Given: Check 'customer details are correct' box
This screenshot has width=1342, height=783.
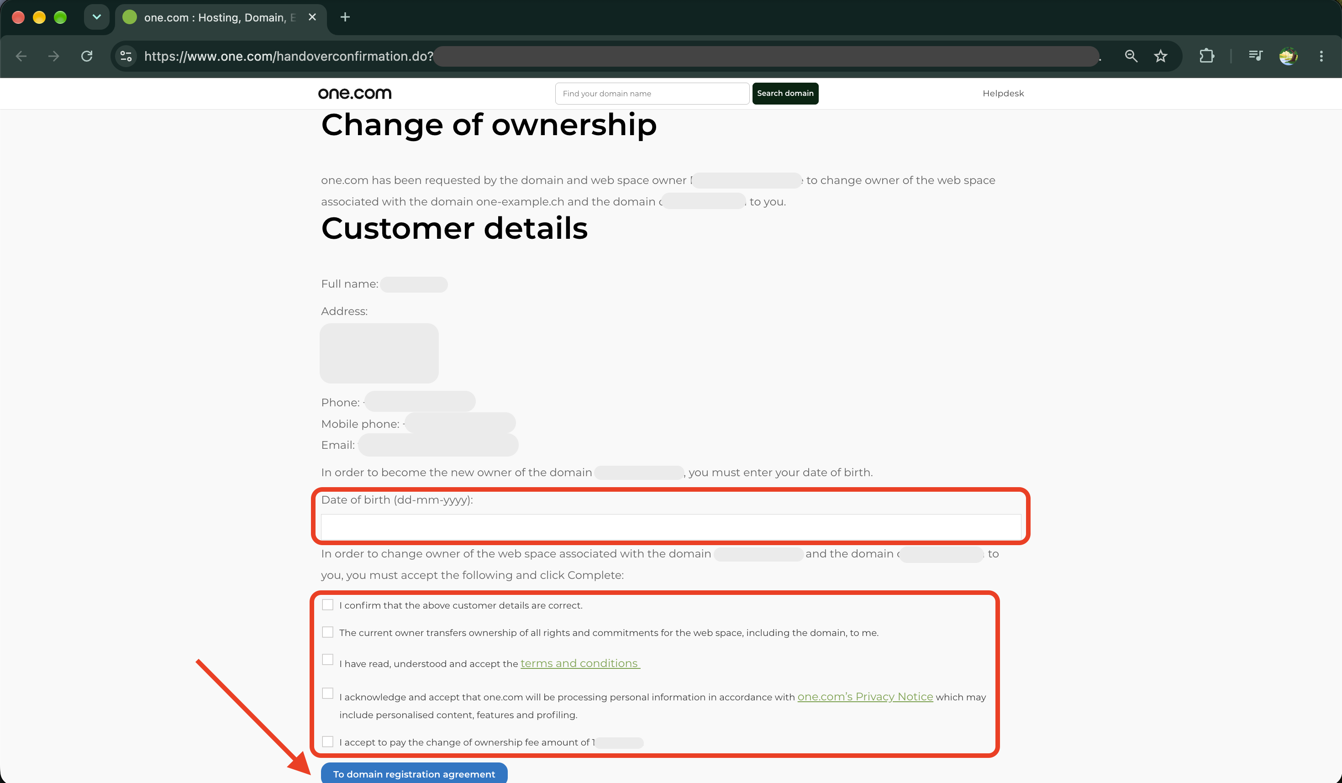Looking at the screenshot, I should point(327,604).
